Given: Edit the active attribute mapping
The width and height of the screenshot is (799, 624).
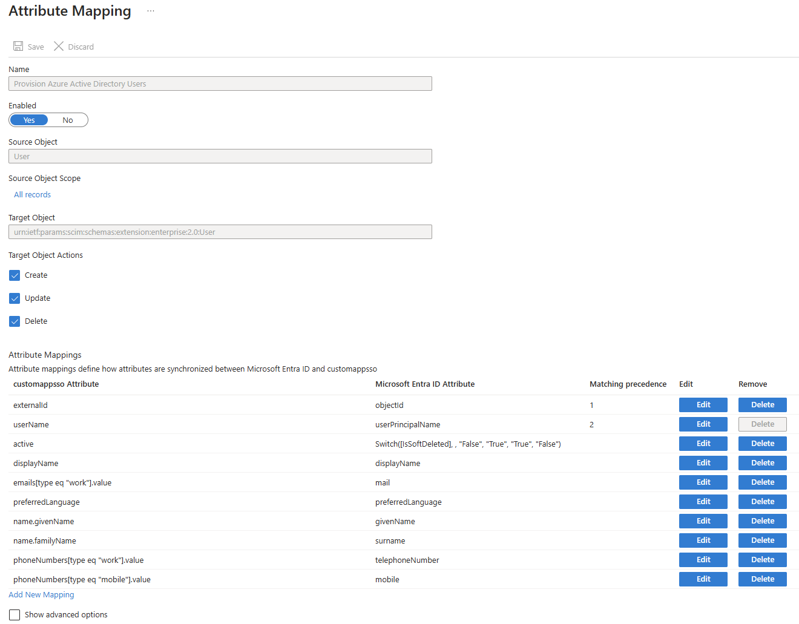Looking at the screenshot, I should (703, 444).
